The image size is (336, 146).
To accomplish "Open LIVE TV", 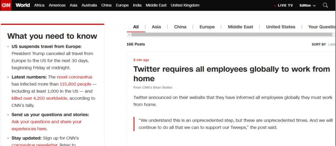I will (284, 6).
